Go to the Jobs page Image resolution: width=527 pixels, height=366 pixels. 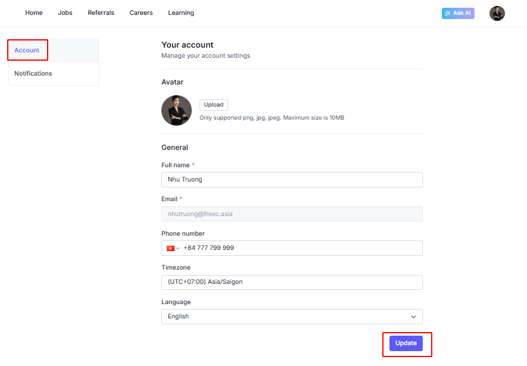coord(65,12)
